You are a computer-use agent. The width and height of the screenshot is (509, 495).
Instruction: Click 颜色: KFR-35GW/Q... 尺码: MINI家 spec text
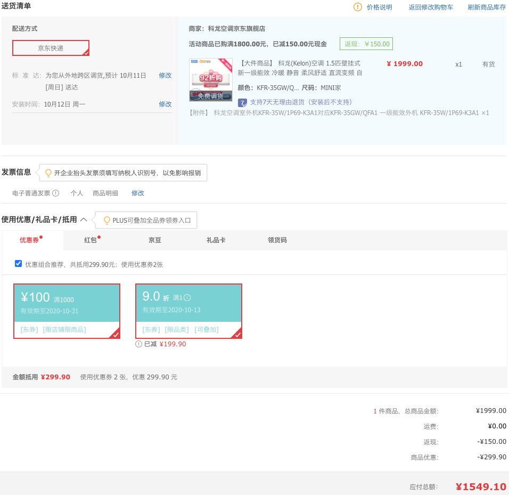289,88
